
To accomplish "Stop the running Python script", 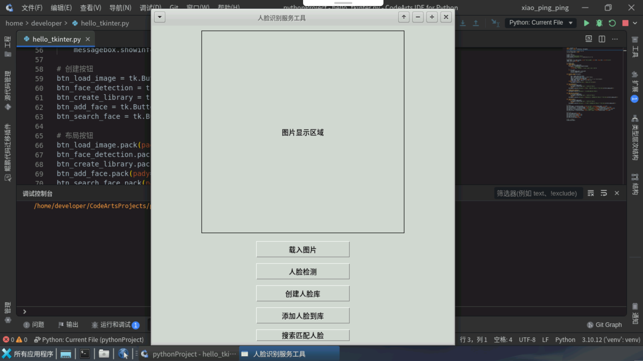I will (625, 23).
